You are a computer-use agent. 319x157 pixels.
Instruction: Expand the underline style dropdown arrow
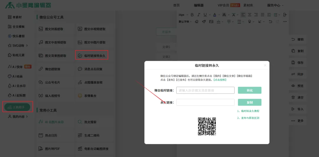[x=210, y=15]
